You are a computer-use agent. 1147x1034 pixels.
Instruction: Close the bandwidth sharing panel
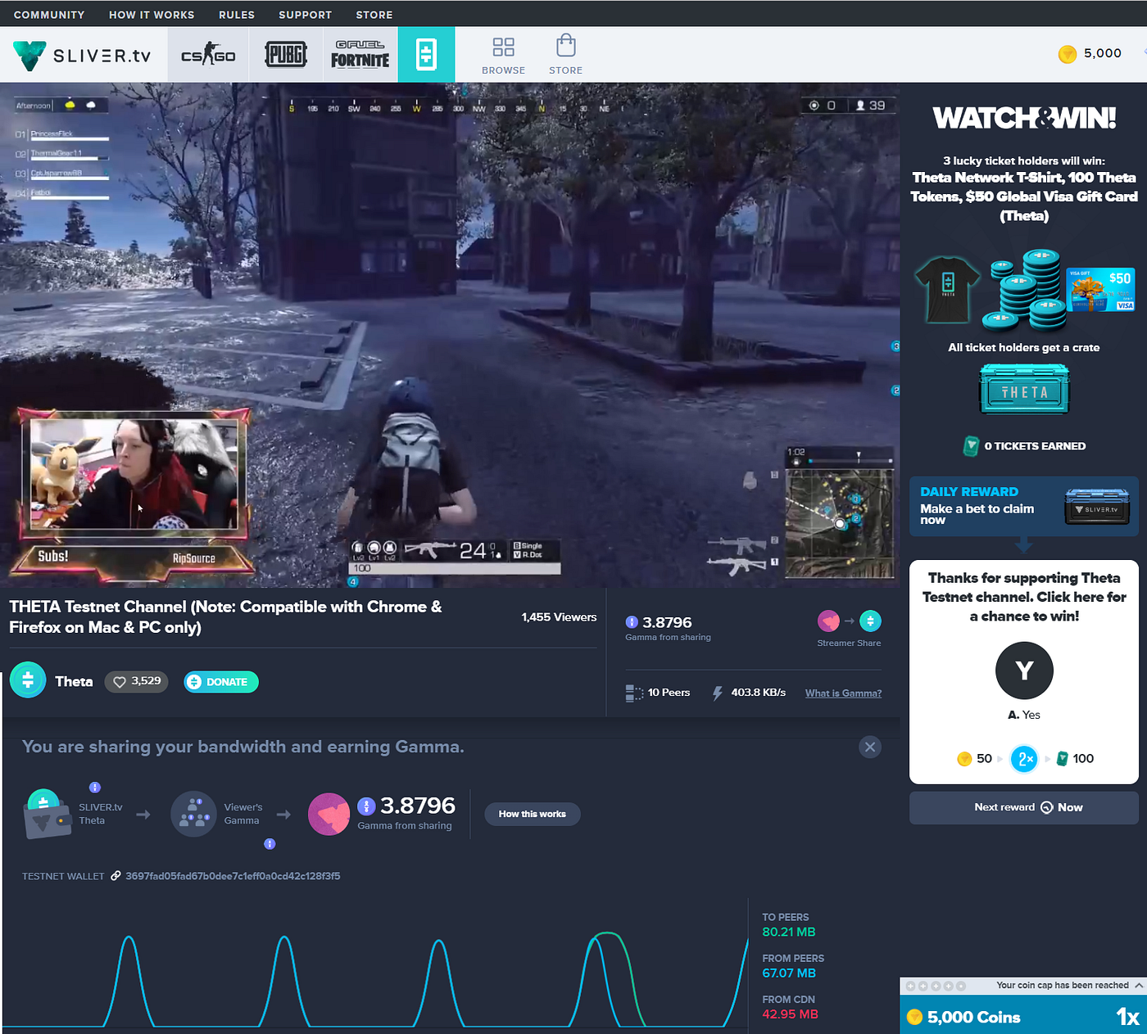pyautogui.click(x=870, y=747)
